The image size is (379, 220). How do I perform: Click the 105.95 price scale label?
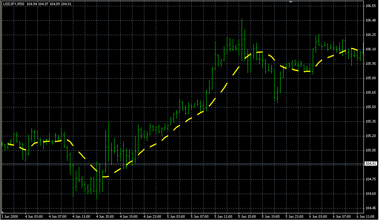370,64
